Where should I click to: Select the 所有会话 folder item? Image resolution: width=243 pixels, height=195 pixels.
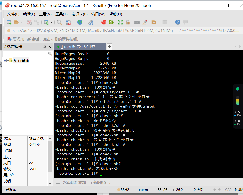pos(21,60)
